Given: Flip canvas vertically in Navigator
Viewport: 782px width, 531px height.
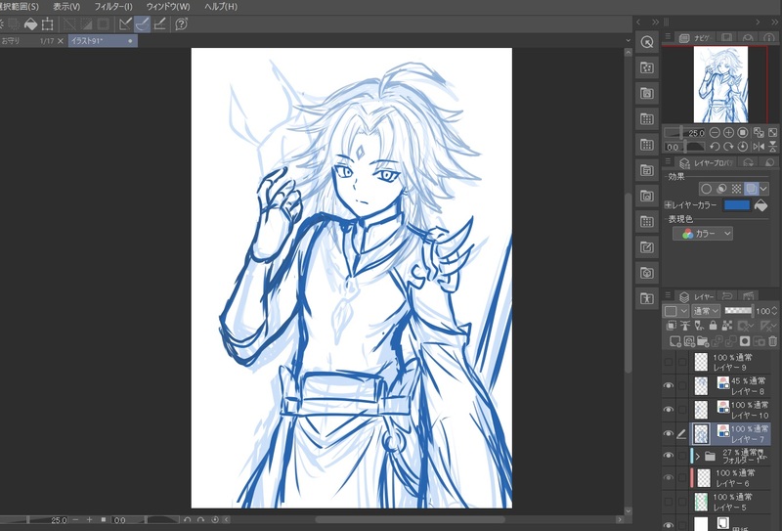Looking at the screenshot, I should [772, 147].
